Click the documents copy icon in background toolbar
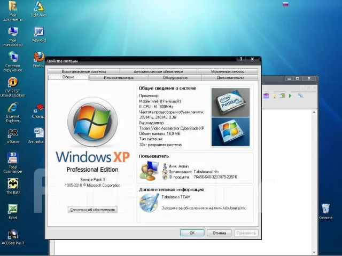The height and width of the screenshot is (256, 342). 283,95
